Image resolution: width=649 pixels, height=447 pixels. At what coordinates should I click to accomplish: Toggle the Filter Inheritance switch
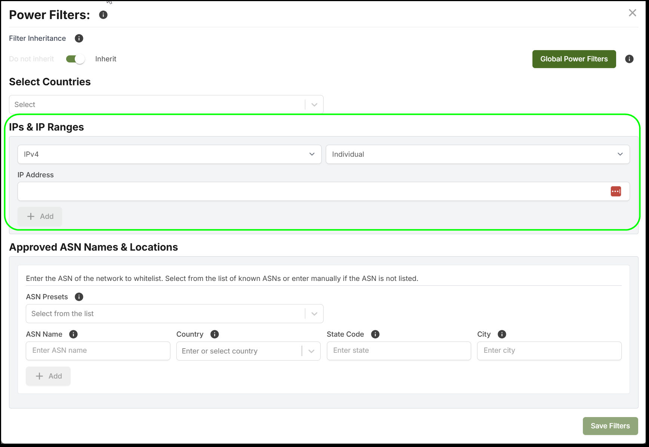pyautogui.click(x=75, y=59)
